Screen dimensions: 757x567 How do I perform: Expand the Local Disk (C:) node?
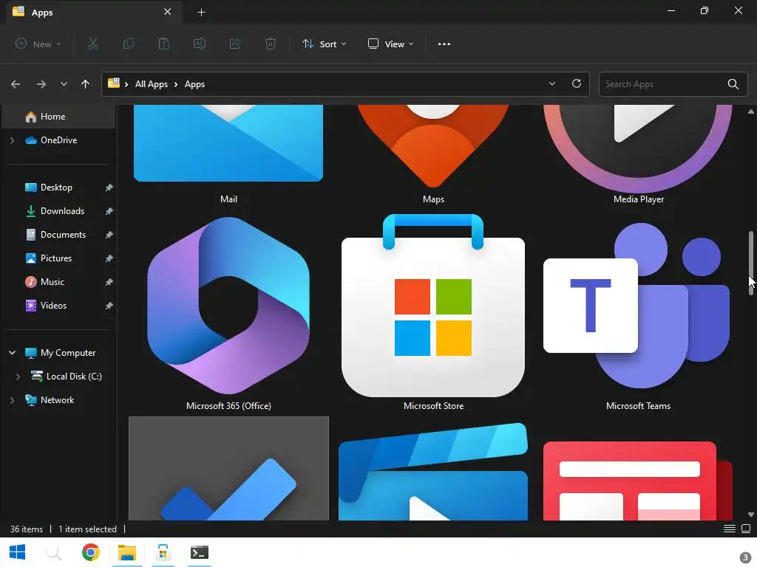coord(18,377)
